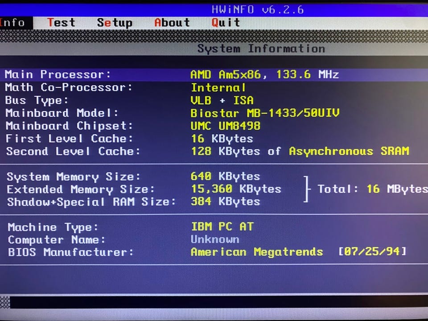Click the 384 KBytes value
This screenshot has height=321, width=428.
[x=226, y=202]
